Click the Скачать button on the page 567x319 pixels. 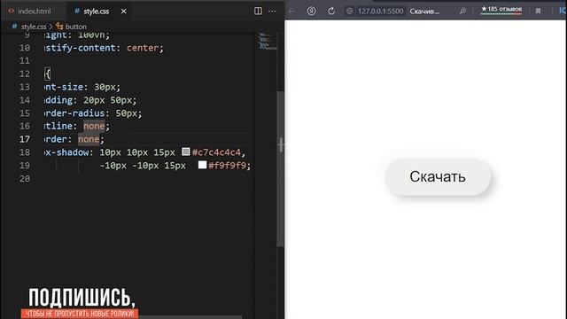(438, 177)
